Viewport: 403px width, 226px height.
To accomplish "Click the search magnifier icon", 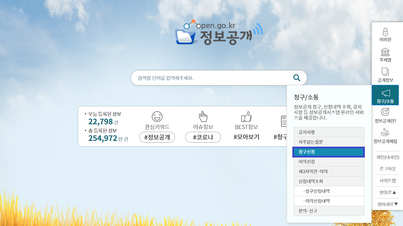I will point(296,78).
